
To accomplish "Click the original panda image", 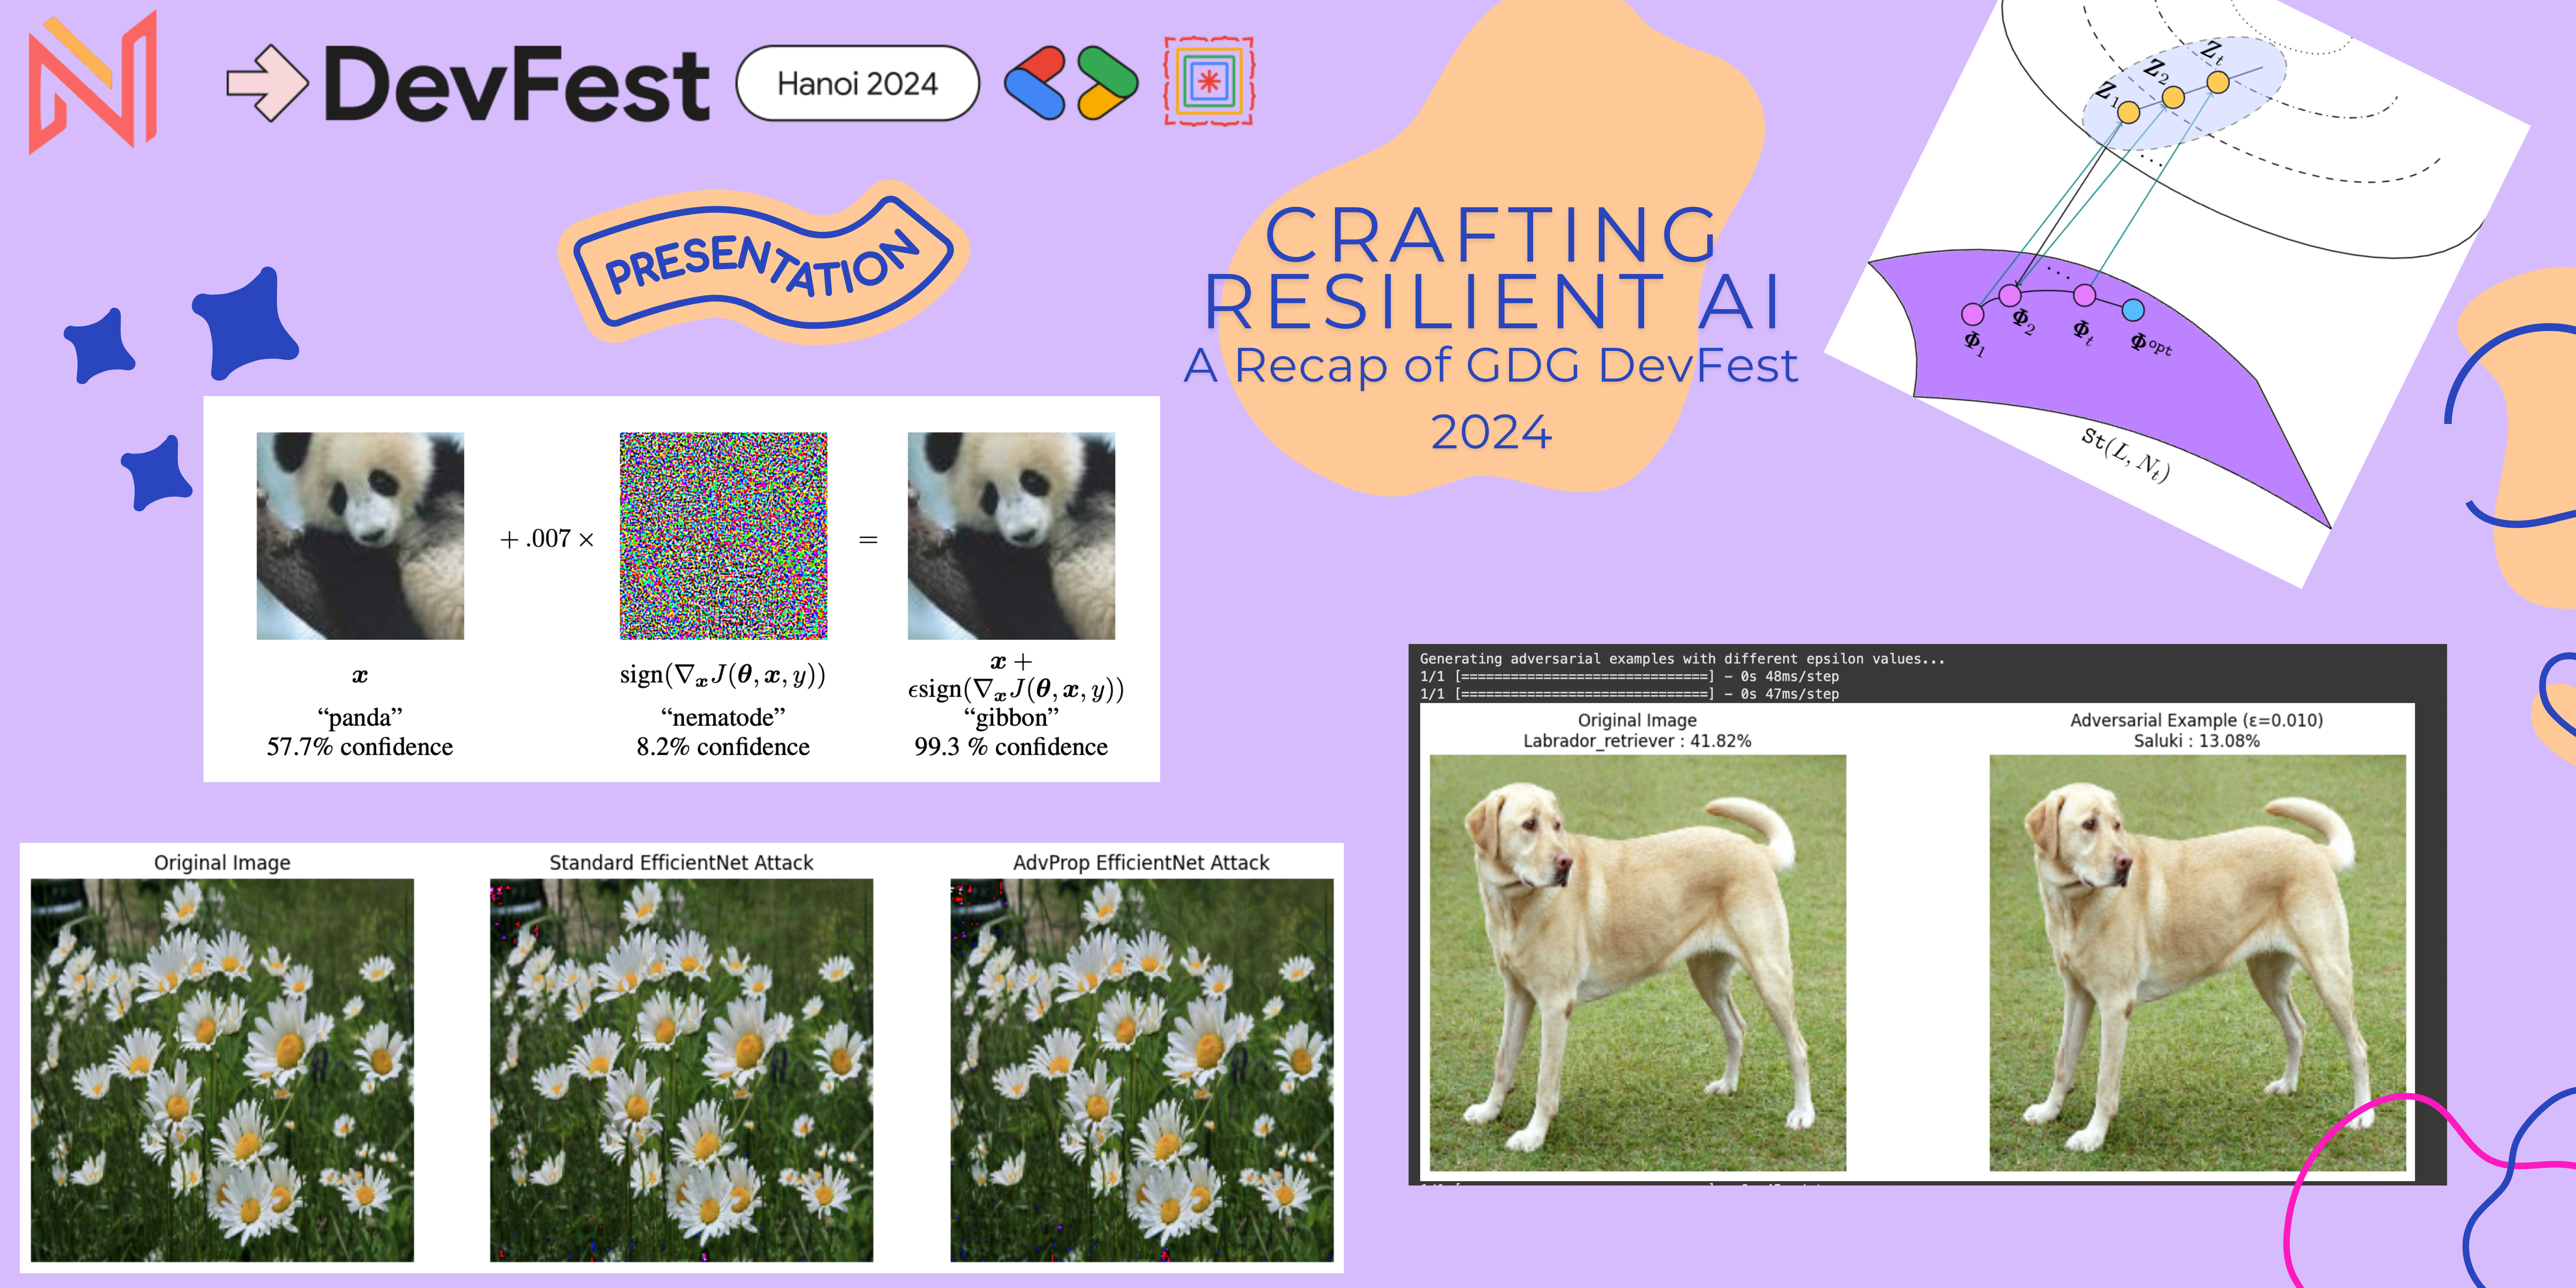I will (360, 536).
